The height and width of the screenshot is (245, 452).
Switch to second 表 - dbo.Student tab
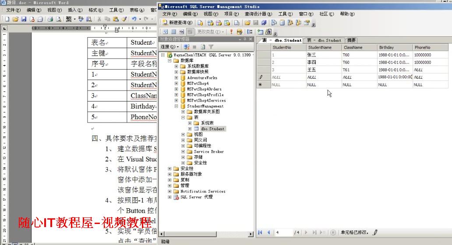(323, 40)
